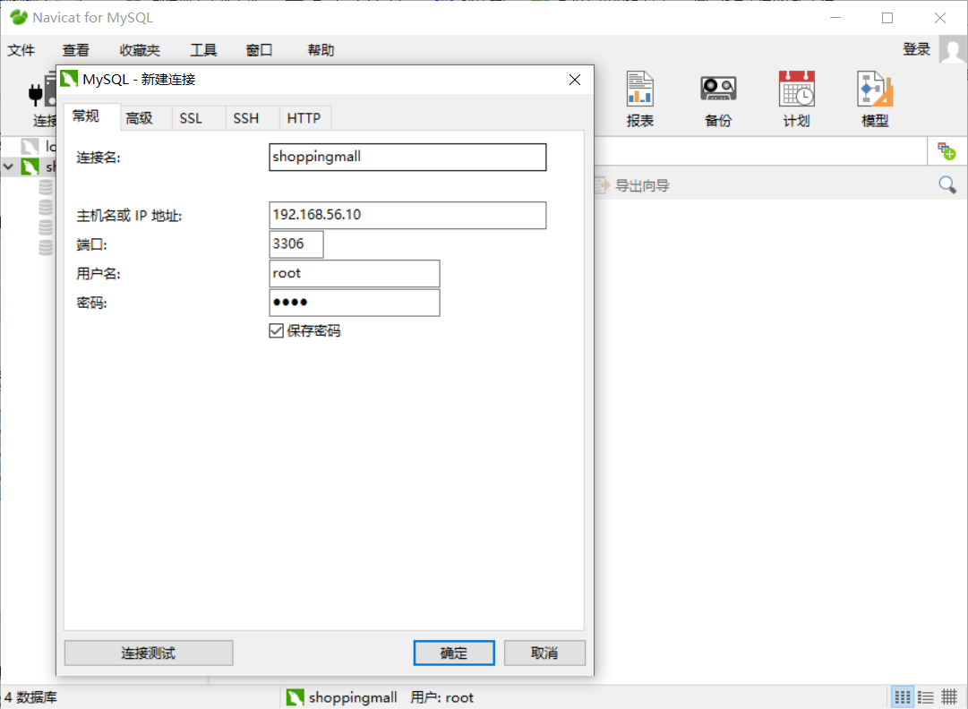Cancel the dialog with 取消
Viewport: 968px width, 709px height.
(544, 653)
